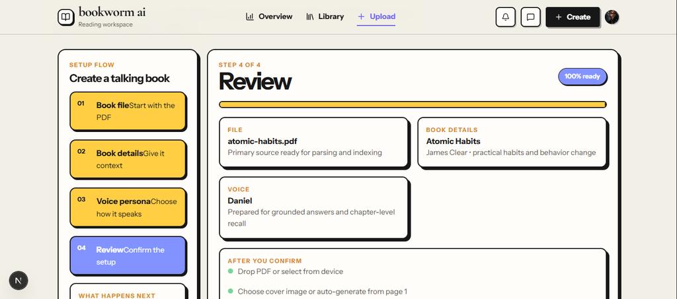Open the Voice card Daniel
Screen dimensions: 677x299
pos(313,207)
